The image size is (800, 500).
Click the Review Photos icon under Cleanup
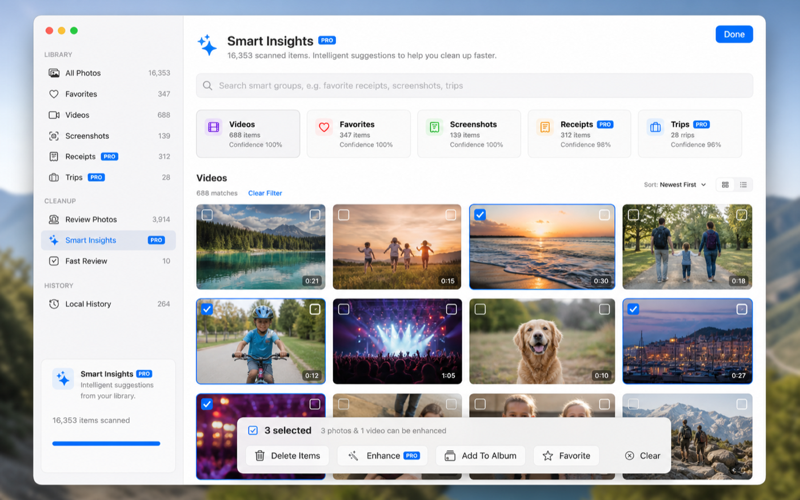pyautogui.click(x=54, y=219)
